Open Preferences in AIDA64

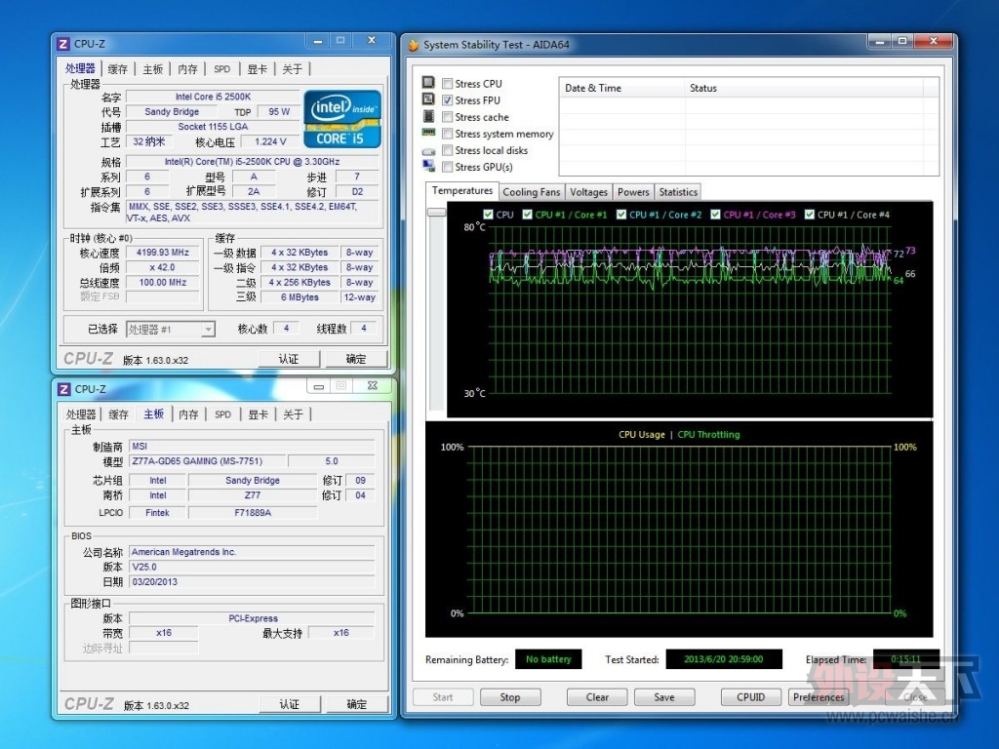819,697
